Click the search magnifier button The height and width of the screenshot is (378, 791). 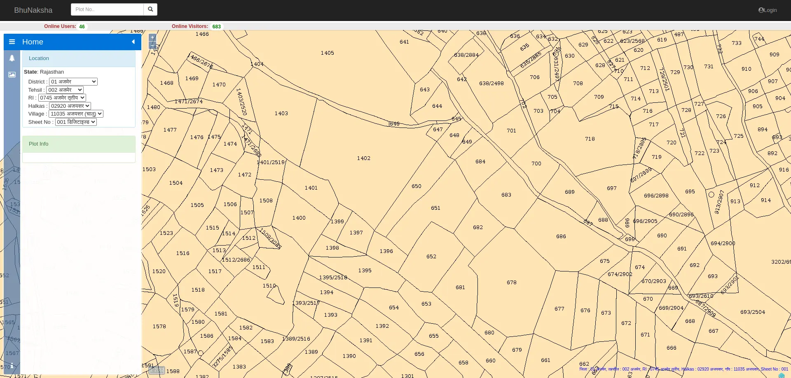[x=150, y=9]
